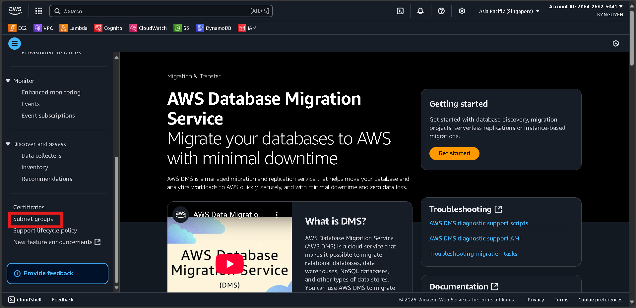636x308 pixels.
Task: Open the S3 shortcut icon
Action: pyautogui.click(x=181, y=28)
